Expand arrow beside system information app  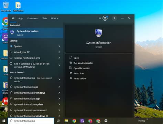click(x=59, y=99)
